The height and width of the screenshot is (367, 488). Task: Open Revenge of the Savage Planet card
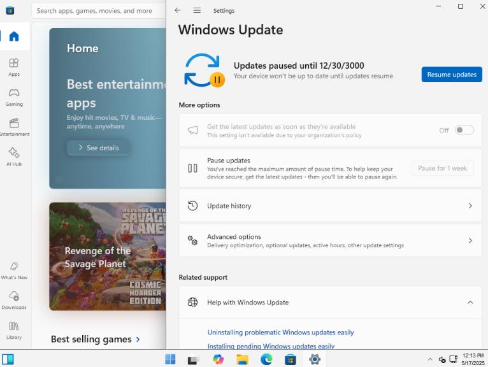pyautogui.click(x=108, y=257)
